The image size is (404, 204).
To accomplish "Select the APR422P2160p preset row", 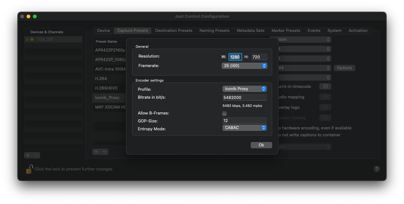I will click(x=109, y=50).
